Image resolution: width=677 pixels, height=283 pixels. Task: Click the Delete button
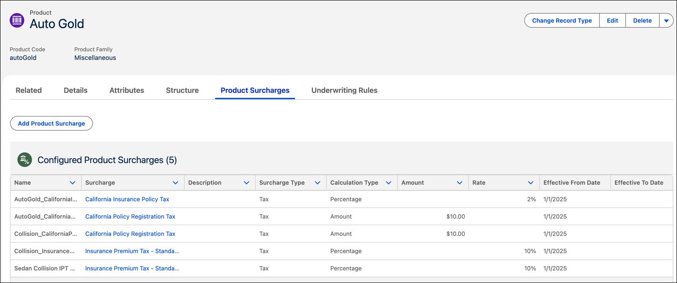642,20
